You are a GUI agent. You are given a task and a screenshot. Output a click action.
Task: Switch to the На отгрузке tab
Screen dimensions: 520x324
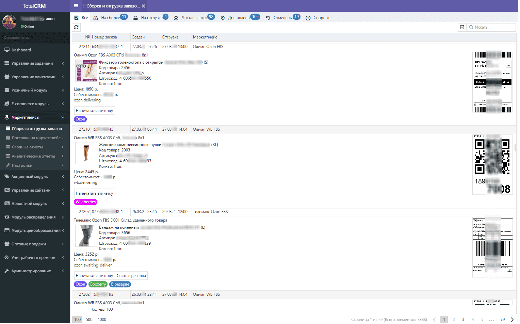pos(151,18)
